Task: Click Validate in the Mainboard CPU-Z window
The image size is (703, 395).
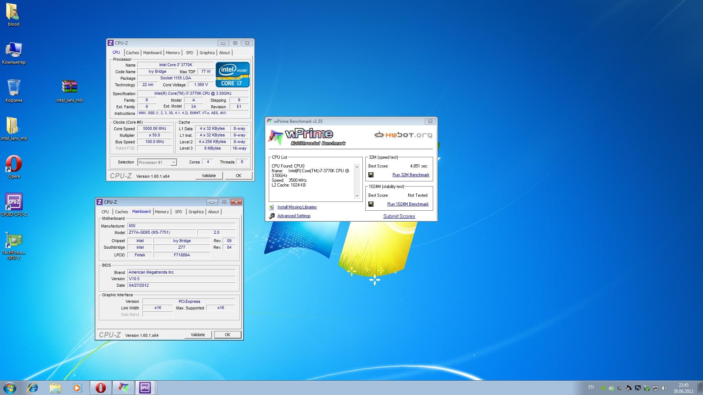Action: [x=198, y=335]
